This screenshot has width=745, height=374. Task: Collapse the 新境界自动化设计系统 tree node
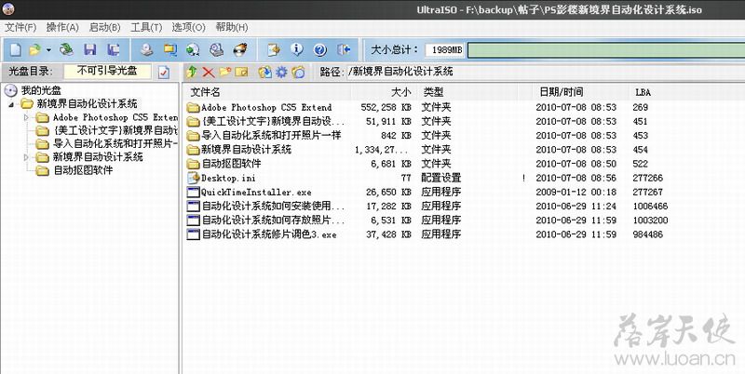tap(11, 104)
